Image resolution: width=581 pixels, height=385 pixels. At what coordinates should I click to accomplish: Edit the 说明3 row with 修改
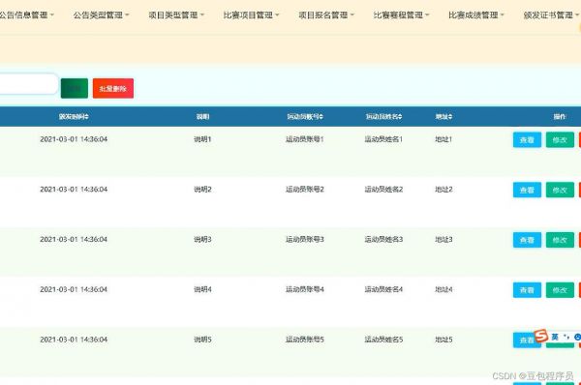560,240
